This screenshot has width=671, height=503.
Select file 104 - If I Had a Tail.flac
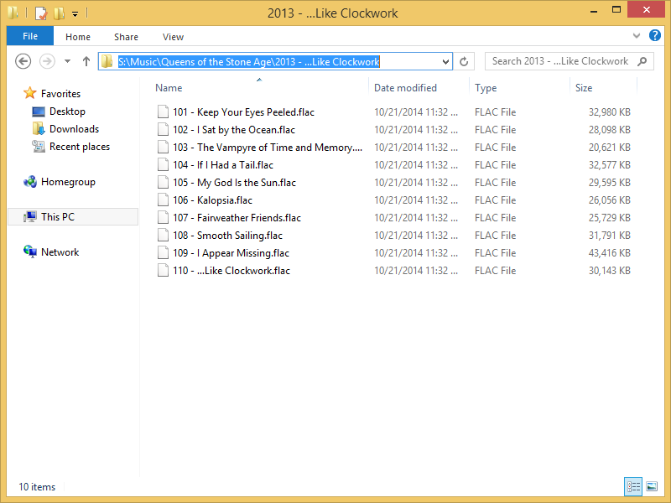(223, 165)
